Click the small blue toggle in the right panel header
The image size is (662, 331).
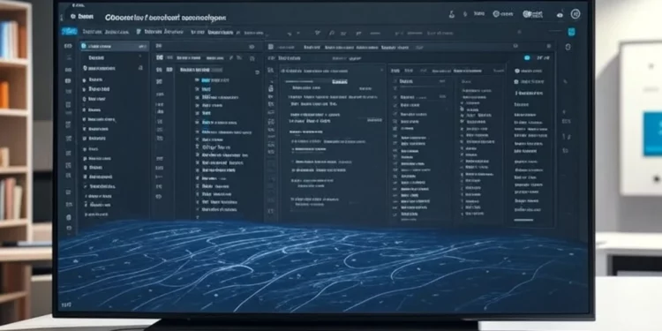click(x=527, y=57)
